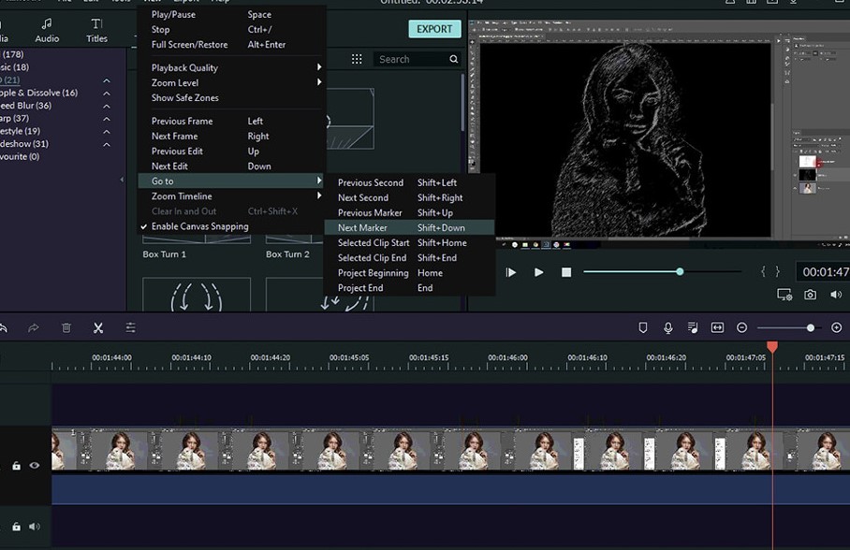Open the audio mixer icon

pos(693,327)
